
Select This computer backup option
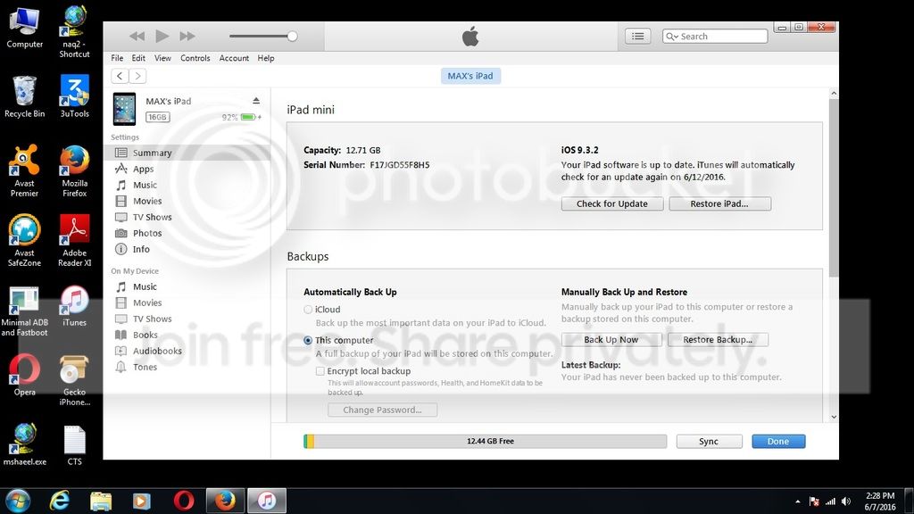tap(308, 340)
